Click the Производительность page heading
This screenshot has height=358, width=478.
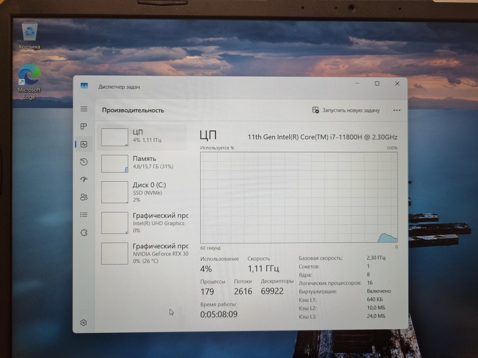(x=133, y=110)
